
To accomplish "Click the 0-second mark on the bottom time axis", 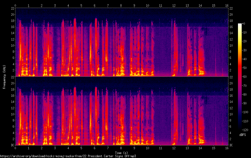I will pos(15,148).
